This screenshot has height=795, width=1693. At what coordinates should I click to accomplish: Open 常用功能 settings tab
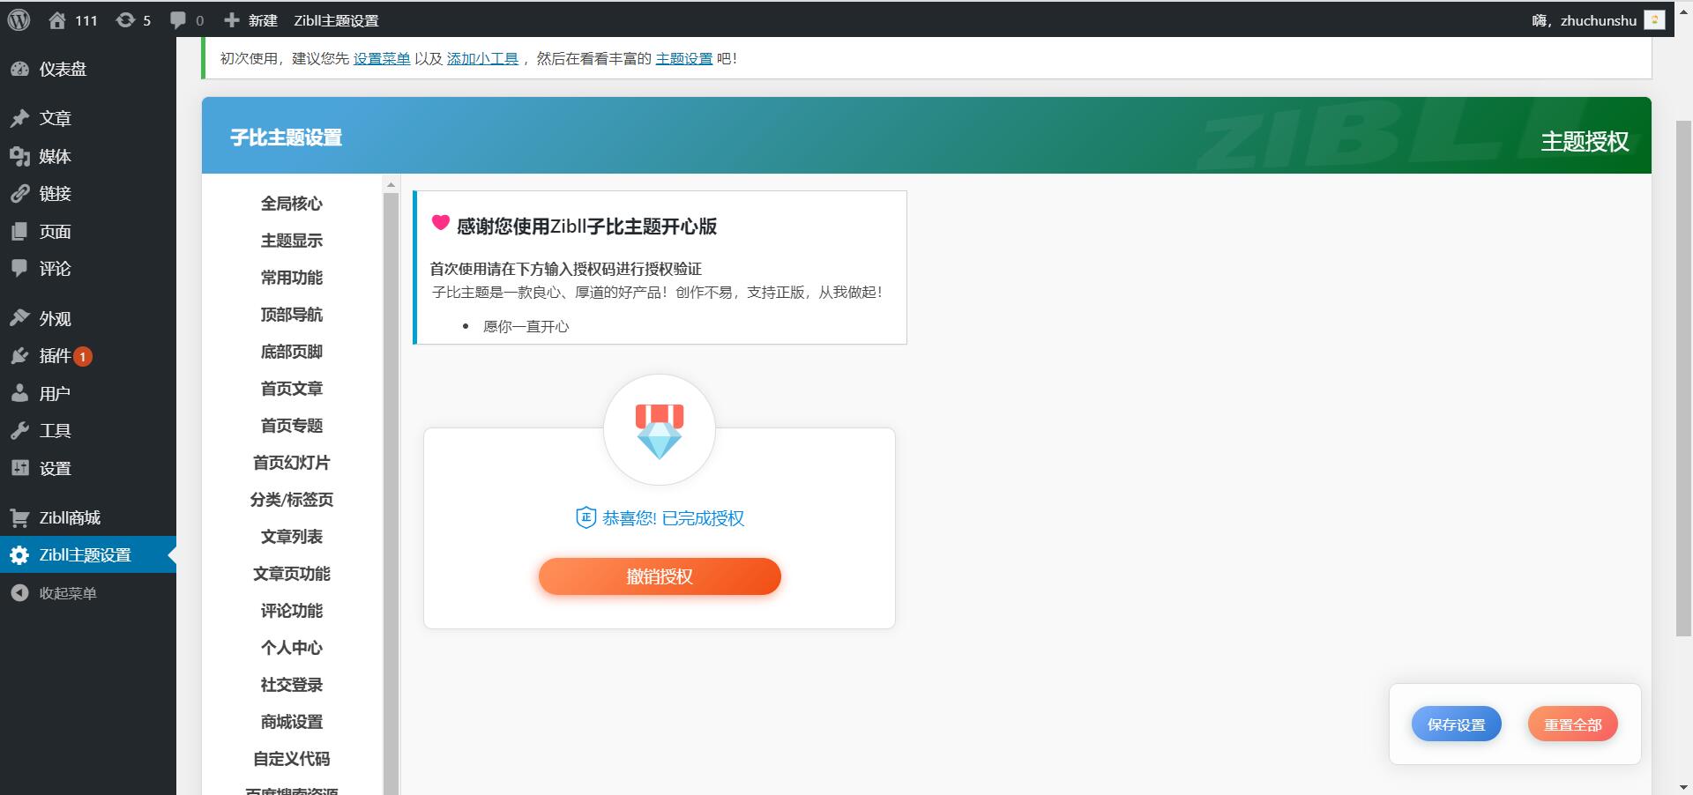click(292, 278)
